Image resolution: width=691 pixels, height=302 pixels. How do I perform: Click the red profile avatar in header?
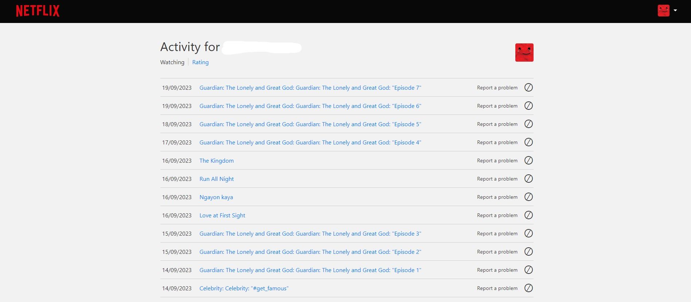coord(663,11)
